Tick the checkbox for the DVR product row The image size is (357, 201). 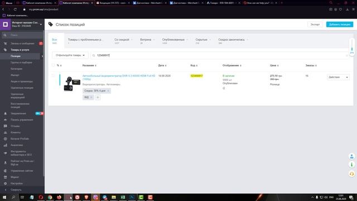click(x=53, y=76)
